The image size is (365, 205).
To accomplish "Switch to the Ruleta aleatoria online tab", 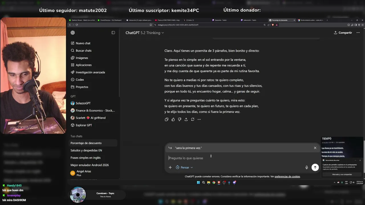I will pyautogui.click(x=311, y=20).
